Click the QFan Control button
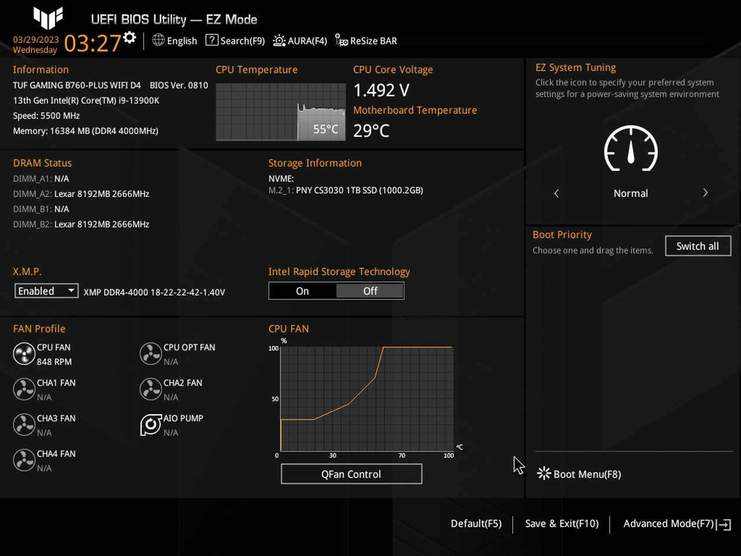The height and width of the screenshot is (556, 741). click(351, 474)
